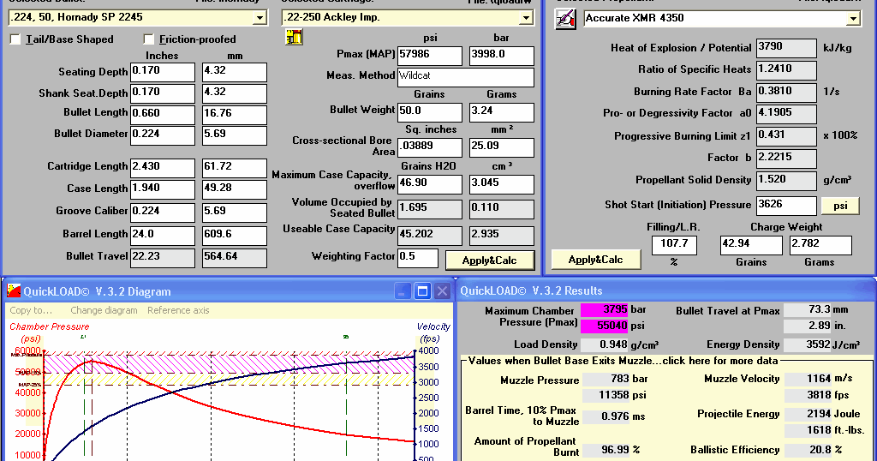Edit Groove Caliber inches field
Image resolution: width=877 pixels, height=461 pixels.
click(162, 213)
